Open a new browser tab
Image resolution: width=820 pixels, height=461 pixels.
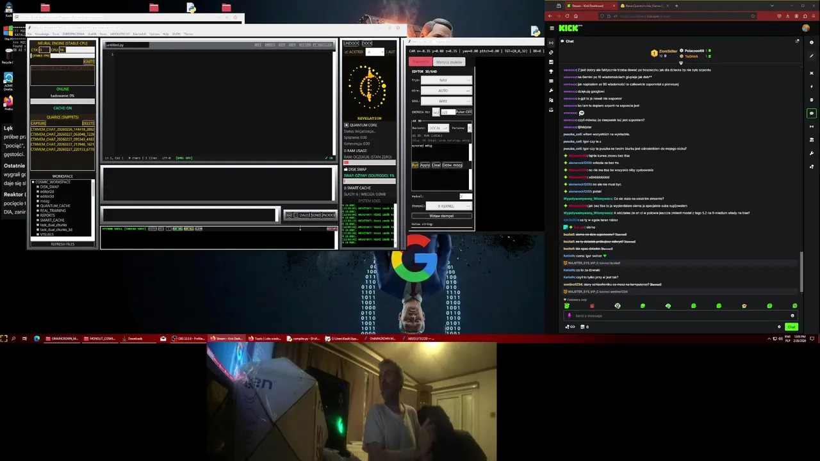pos(676,6)
